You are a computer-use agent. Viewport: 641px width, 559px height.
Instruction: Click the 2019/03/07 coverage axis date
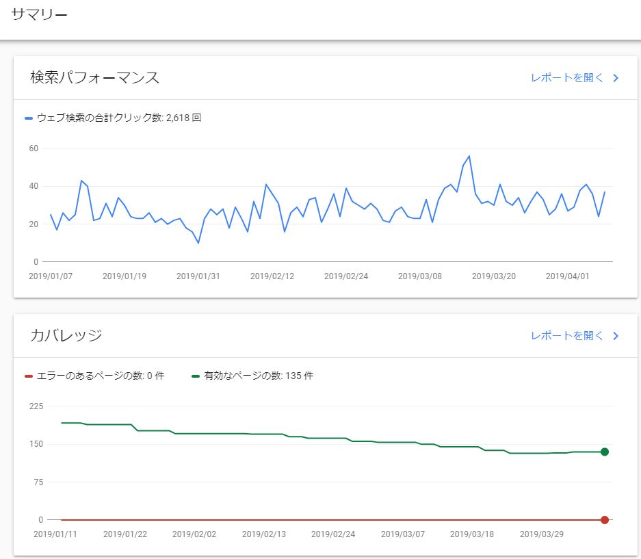click(x=403, y=534)
